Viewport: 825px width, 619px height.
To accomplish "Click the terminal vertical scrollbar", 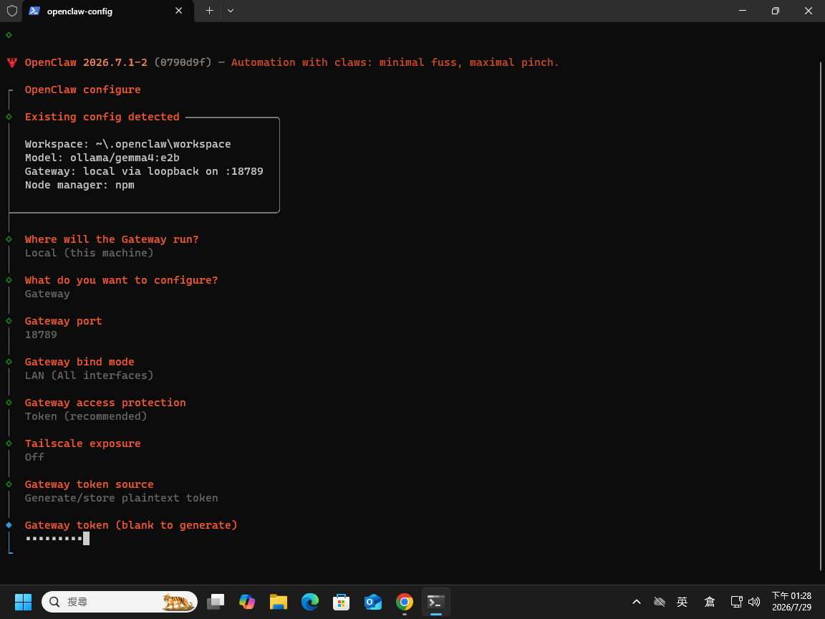I will (x=821, y=316).
